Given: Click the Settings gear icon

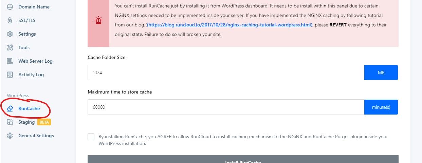Looking at the screenshot, I should 10,34.
